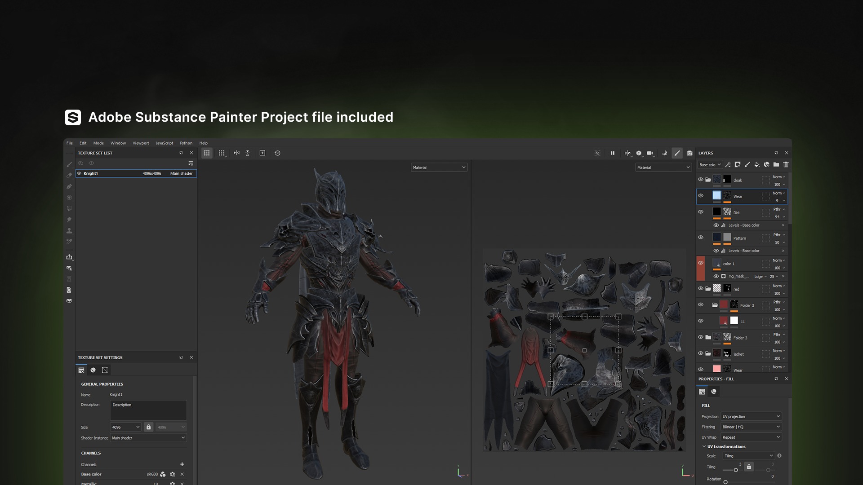Select the Smudge tool
This screenshot has height=485, width=863.
tap(69, 220)
